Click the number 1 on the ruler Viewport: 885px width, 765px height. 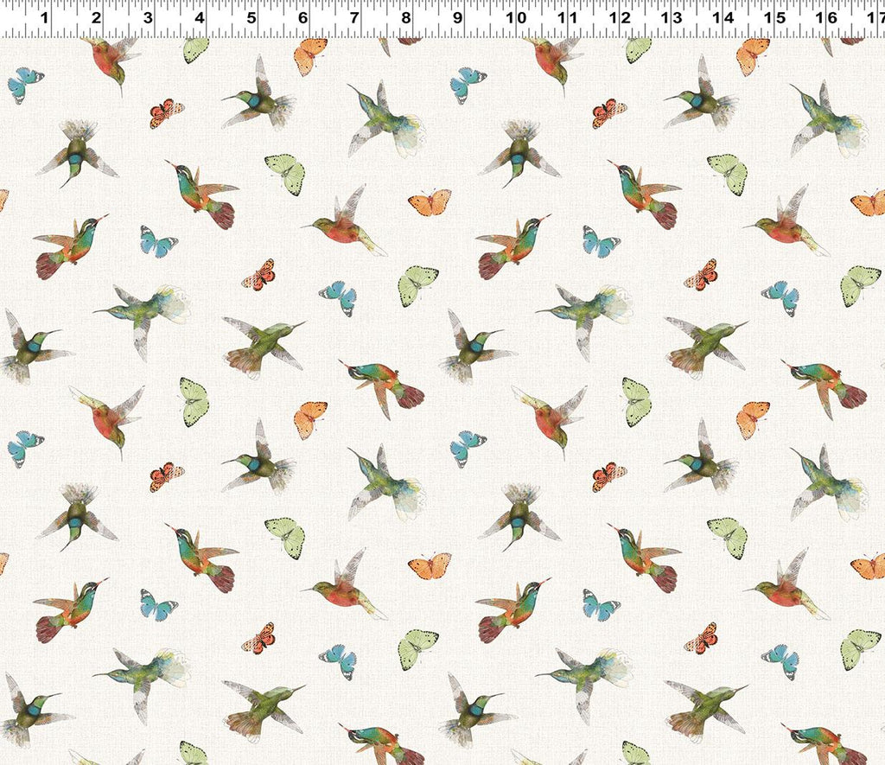coord(44,18)
